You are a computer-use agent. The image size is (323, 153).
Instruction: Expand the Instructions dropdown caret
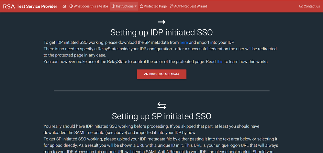point(136,6)
